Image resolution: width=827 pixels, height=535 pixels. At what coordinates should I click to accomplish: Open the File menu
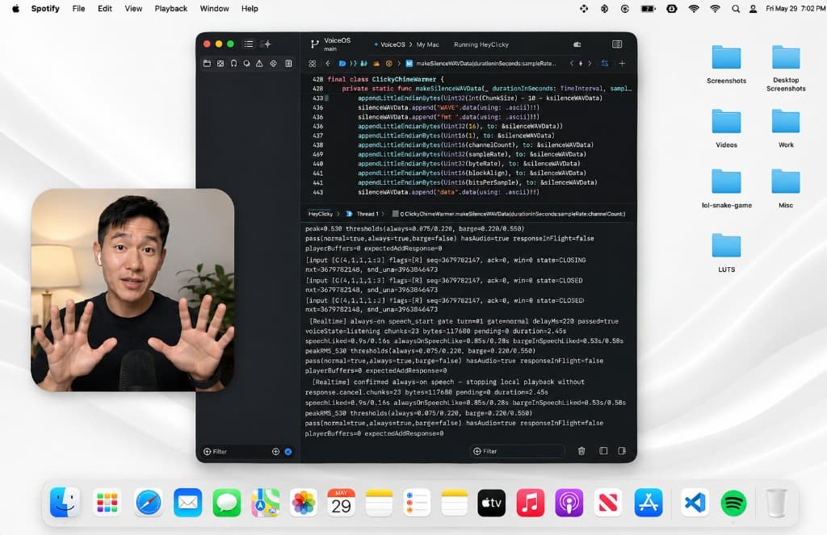tap(78, 8)
